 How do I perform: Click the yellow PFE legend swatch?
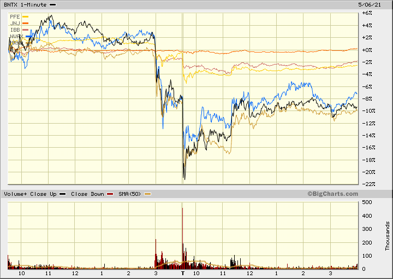pyautogui.click(x=25, y=17)
